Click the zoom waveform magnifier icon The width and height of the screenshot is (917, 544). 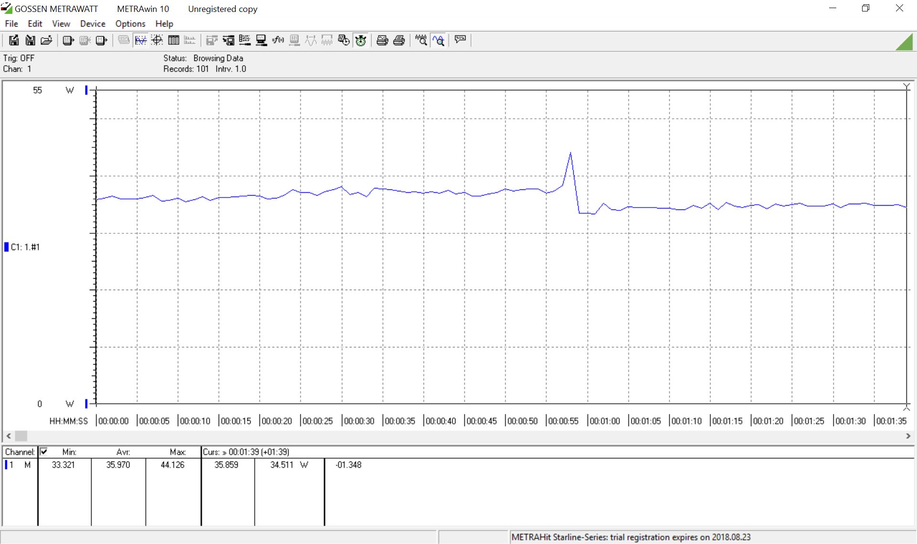tap(421, 41)
